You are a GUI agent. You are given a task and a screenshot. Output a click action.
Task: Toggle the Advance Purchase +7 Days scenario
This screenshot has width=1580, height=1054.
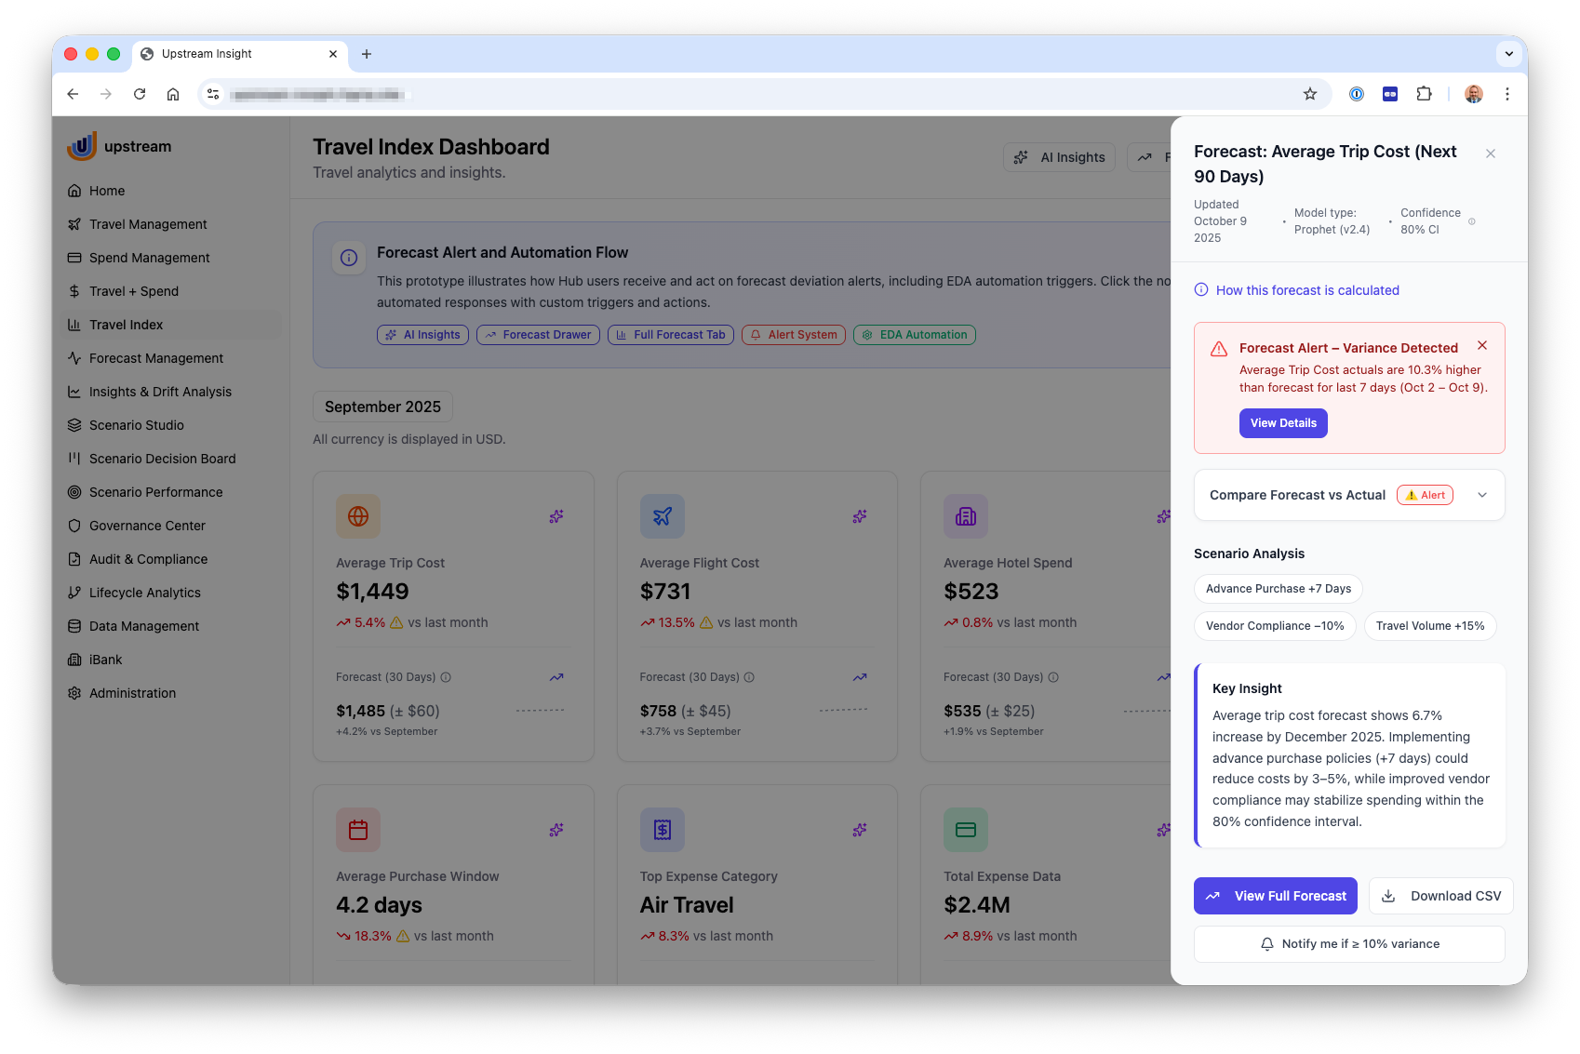[1278, 589]
